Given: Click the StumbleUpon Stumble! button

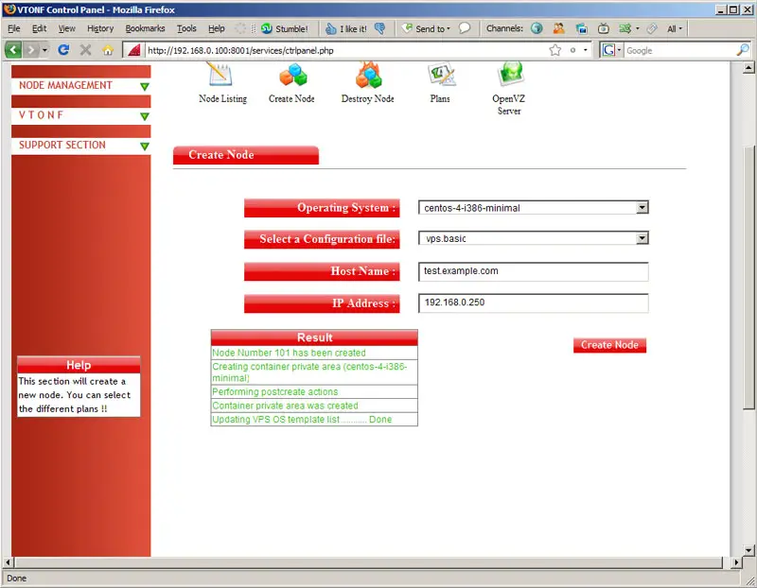Looking at the screenshot, I should (x=285, y=29).
